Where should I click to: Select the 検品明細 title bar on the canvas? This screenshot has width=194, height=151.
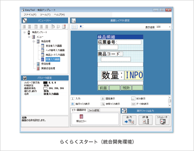point(120,37)
